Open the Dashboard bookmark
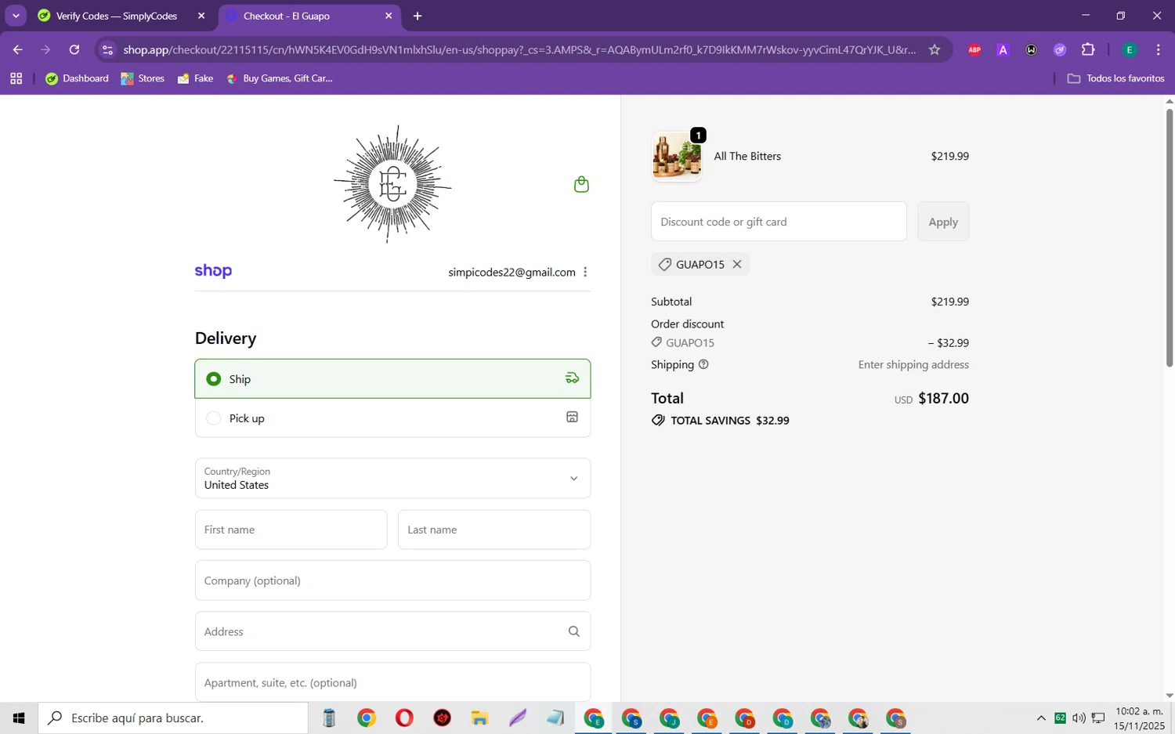The image size is (1175, 734). tap(78, 78)
